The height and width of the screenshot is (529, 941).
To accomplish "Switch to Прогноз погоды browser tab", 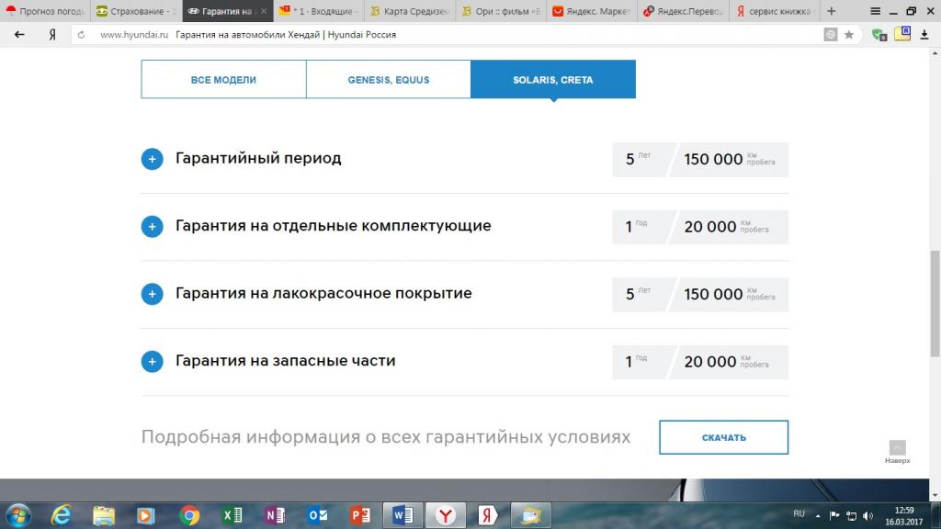I will tap(46, 11).
